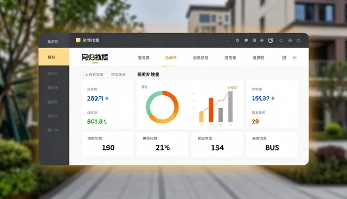Switch to the last tab before the X
This screenshot has height=199, width=347.
[x=259, y=58]
